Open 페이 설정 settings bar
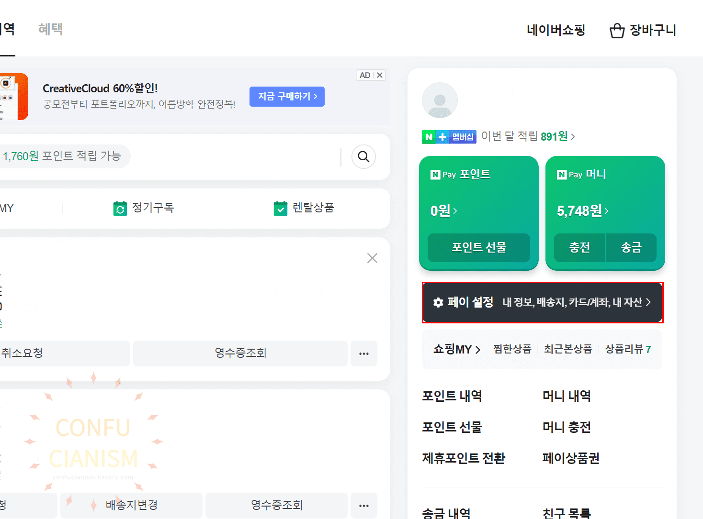This screenshot has width=703, height=519. pyautogui.click(x=543, y=302)
